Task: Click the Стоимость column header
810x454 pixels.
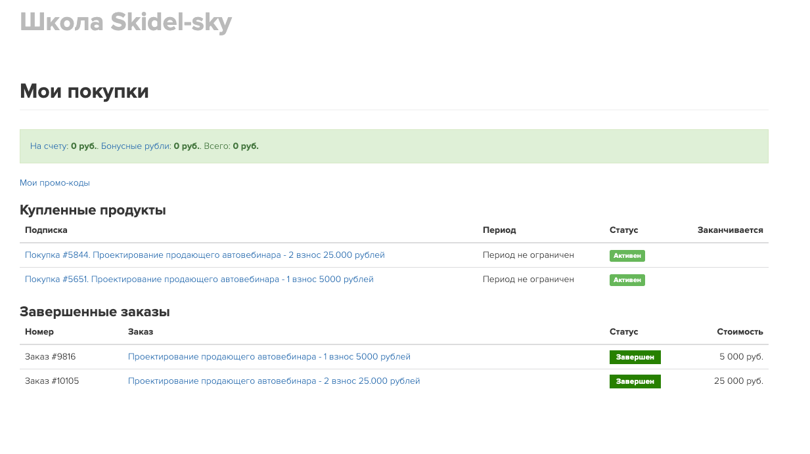Action: click(x=740, y=332)
